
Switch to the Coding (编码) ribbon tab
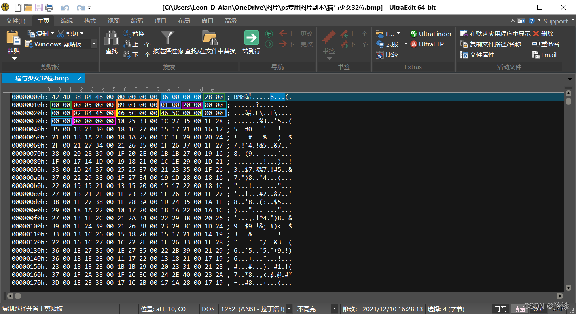coord(137,21)
